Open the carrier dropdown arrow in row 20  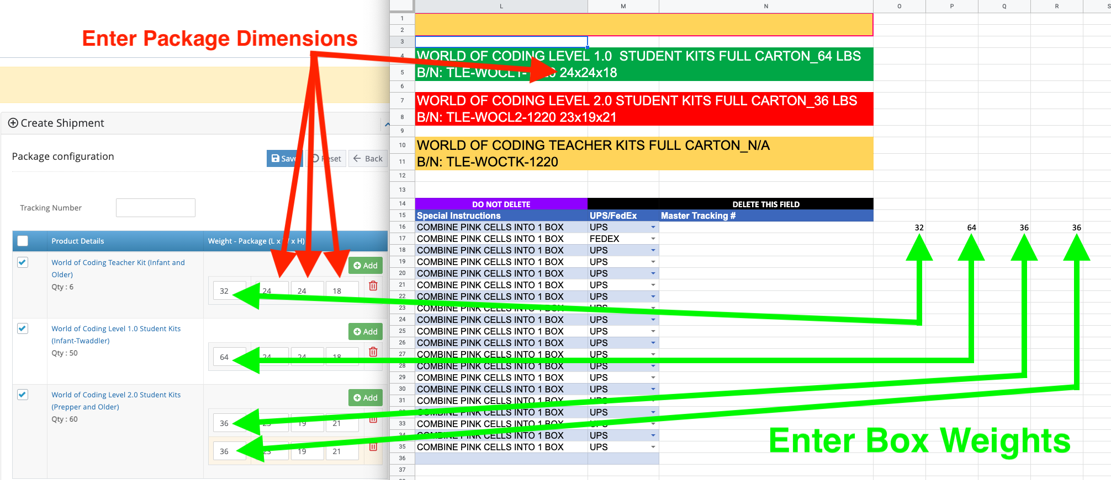(x=653, y=273)
